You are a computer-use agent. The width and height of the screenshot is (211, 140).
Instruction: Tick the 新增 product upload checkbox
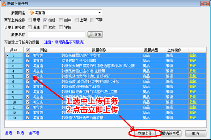click(x=30, y=20)
